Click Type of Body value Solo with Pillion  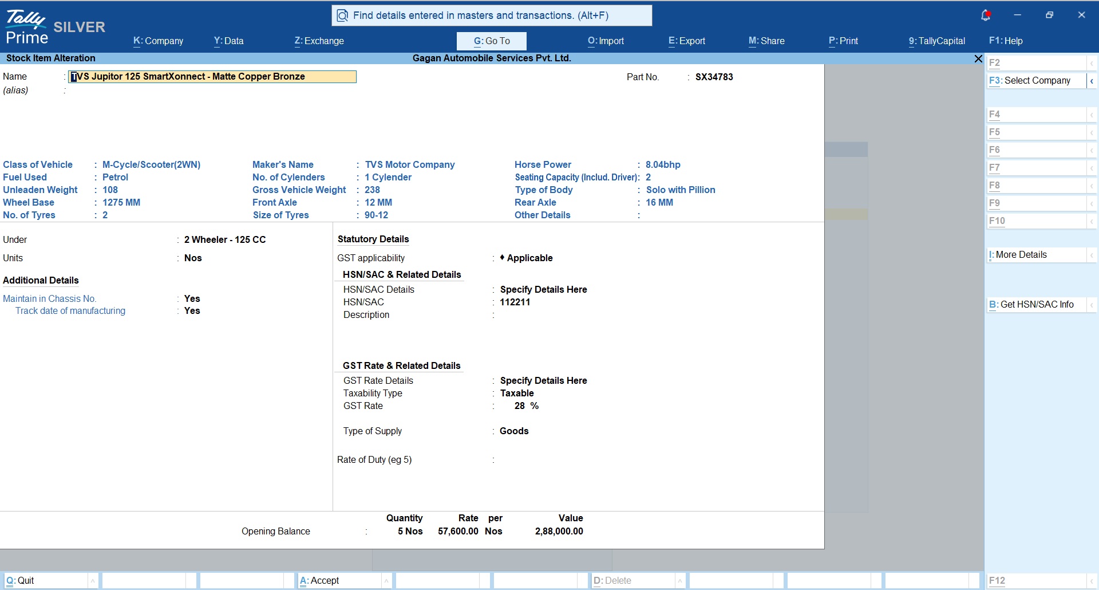pyautogui.click(x=681, y=190)
